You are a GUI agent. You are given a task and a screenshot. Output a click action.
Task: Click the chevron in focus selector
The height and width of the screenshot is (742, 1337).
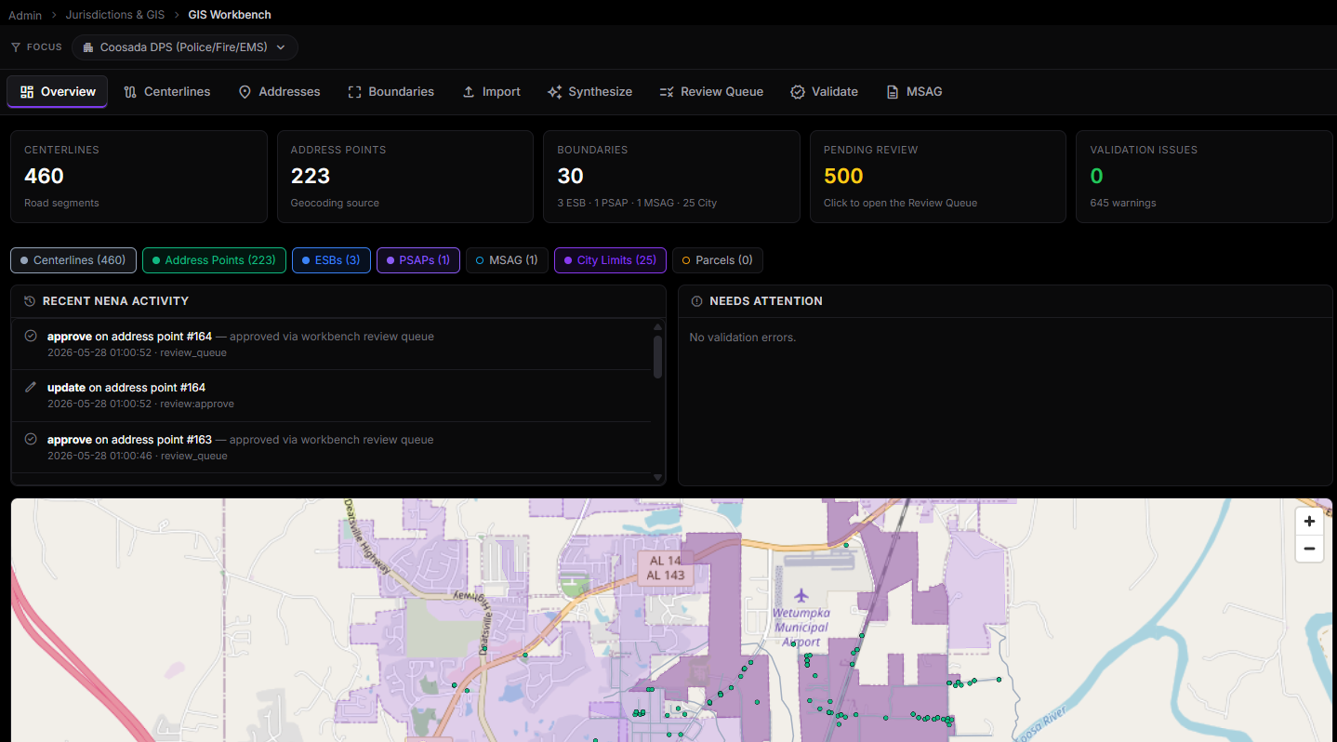281,47
